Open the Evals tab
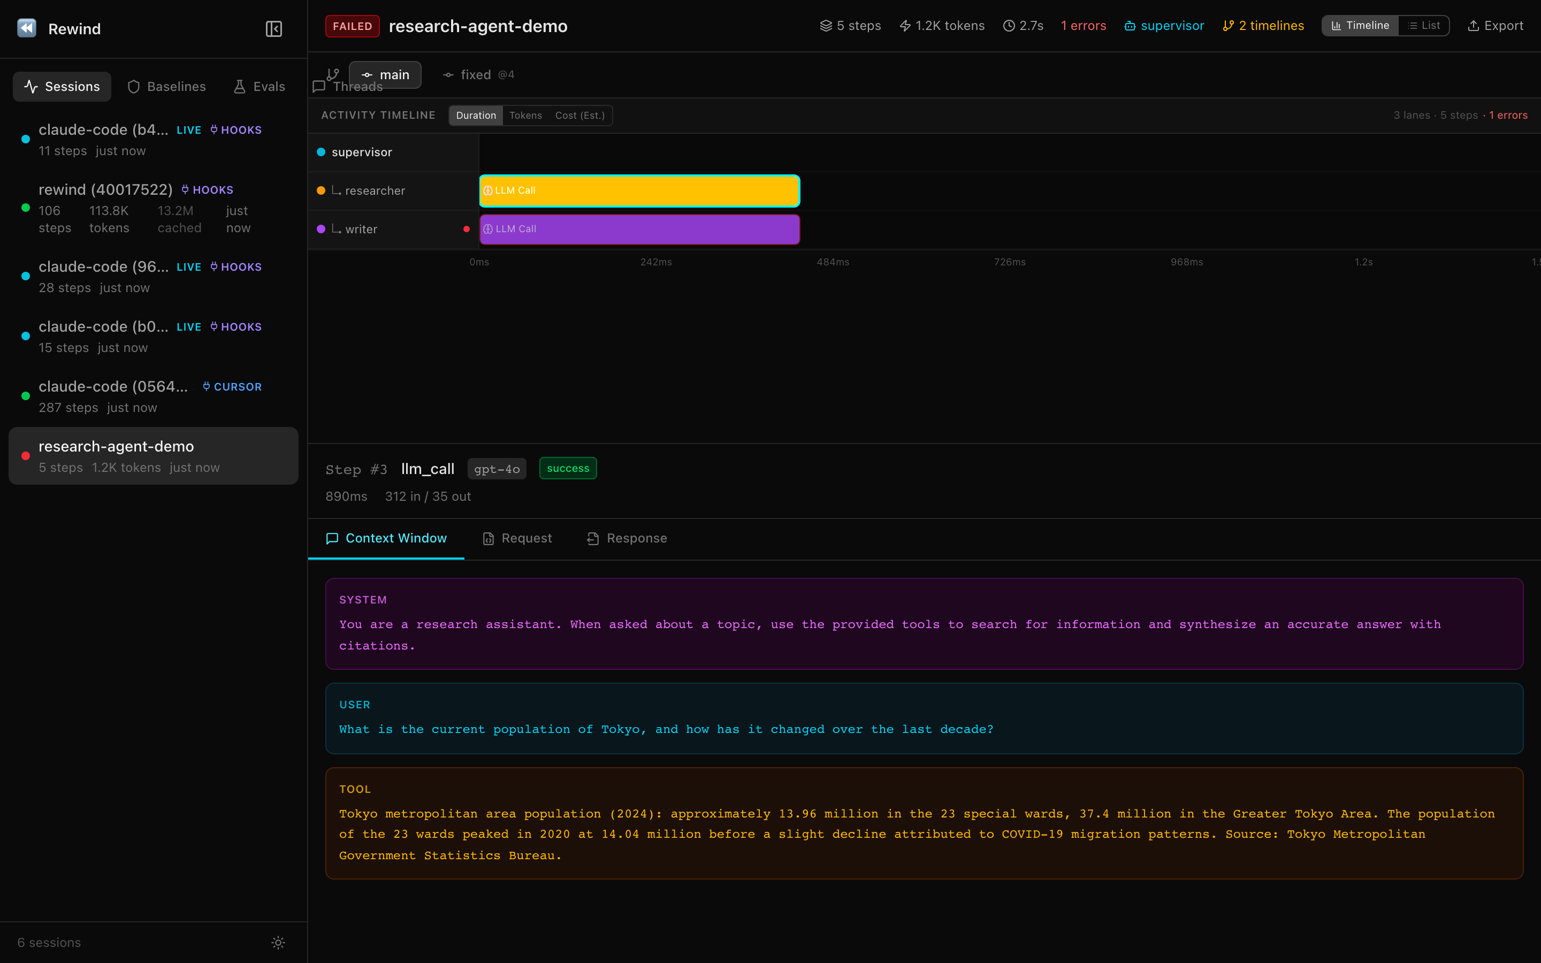The image size is (1541, 963). [x=259, y=87]
